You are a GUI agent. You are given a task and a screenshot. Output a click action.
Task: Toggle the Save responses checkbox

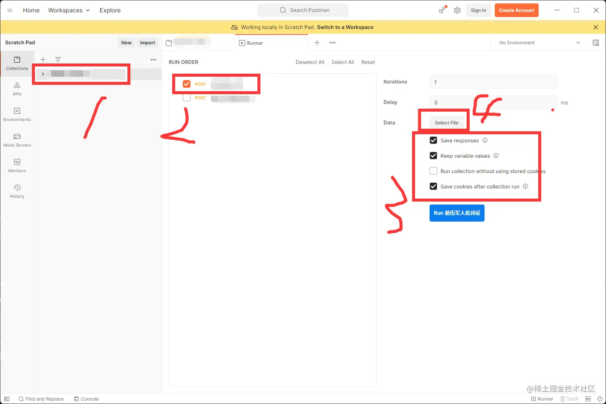click(433, 140)
